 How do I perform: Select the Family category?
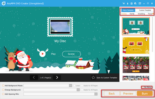tap(132, 14)
